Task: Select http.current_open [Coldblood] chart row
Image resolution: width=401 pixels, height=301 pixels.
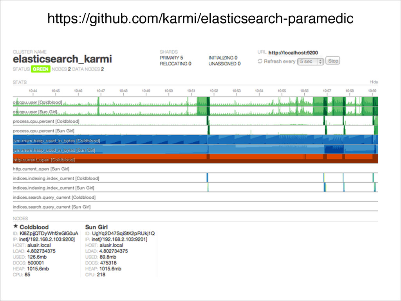Action: pos(195,159)
